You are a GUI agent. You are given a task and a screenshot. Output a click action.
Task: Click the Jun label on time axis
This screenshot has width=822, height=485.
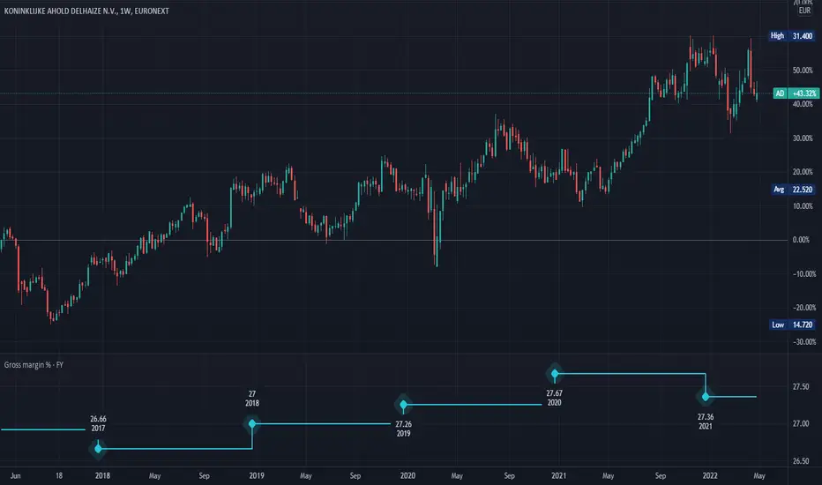pyautogui.click(x=15, y=476)
